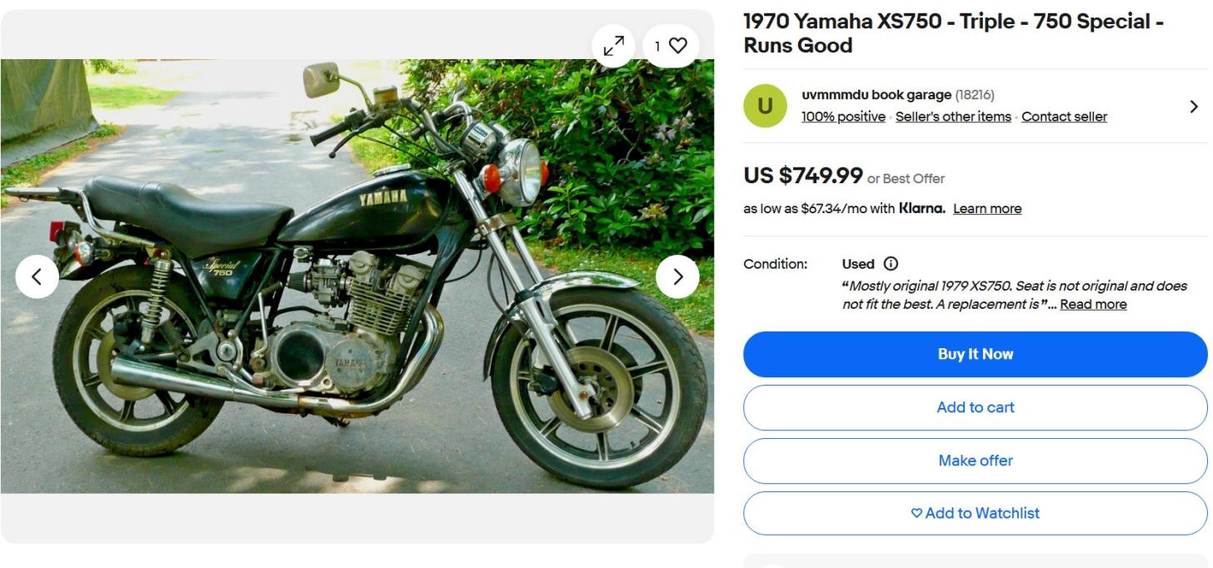Screen dimensions: 1213x568
Task: View Seller's other items
Action: pyautogui.click(x=953, y=117)
